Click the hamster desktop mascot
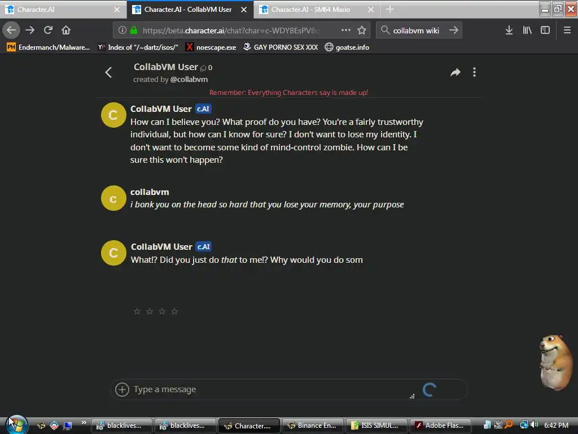 [555, 362]
